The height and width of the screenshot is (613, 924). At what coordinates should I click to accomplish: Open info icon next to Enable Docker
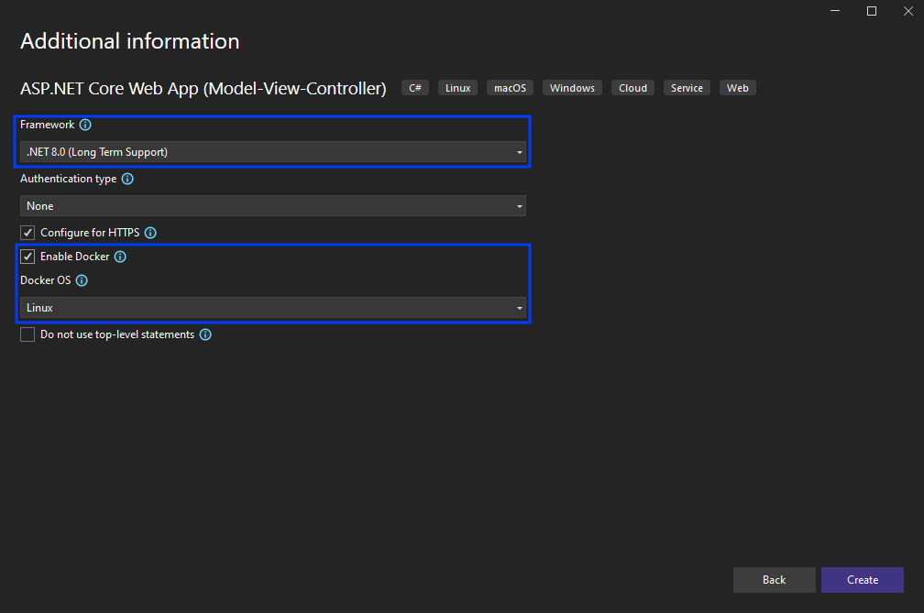(x=120, y=257)
